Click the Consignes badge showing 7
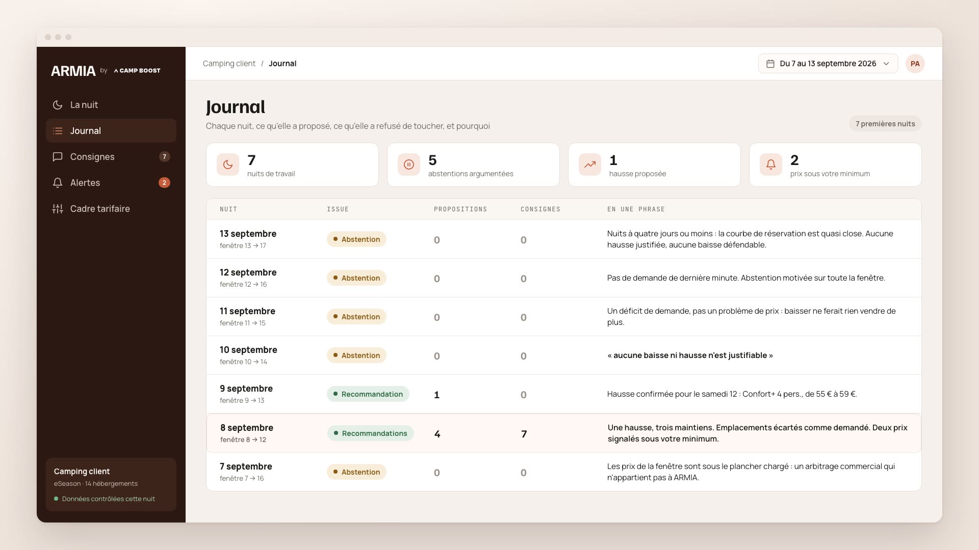 coord(164,157)
